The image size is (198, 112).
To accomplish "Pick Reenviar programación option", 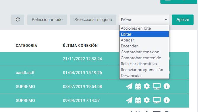I will 144,70.
